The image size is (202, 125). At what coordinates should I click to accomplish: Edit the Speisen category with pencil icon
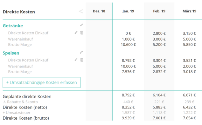click(81, 52)
